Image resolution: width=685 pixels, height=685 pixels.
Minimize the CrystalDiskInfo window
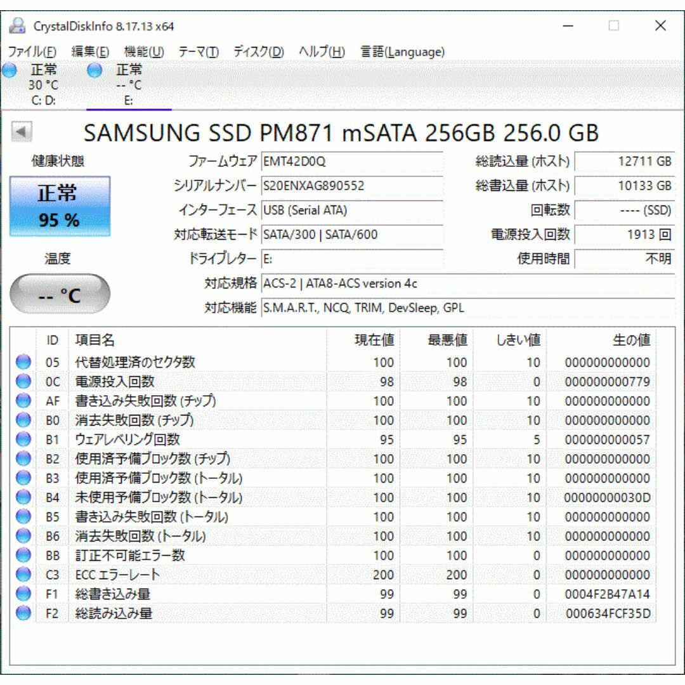[x=568, y=26]
